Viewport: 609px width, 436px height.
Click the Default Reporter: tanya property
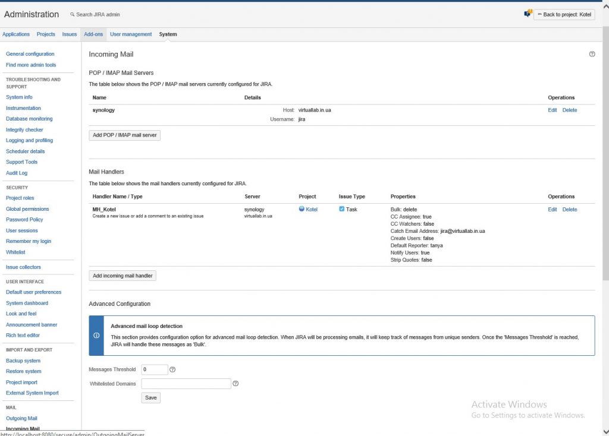click(x=416, y=245)
